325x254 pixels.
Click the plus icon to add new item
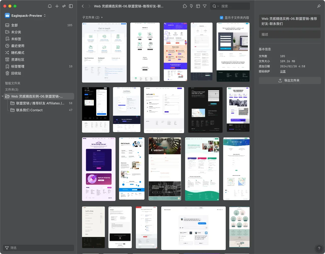[57, 6]
